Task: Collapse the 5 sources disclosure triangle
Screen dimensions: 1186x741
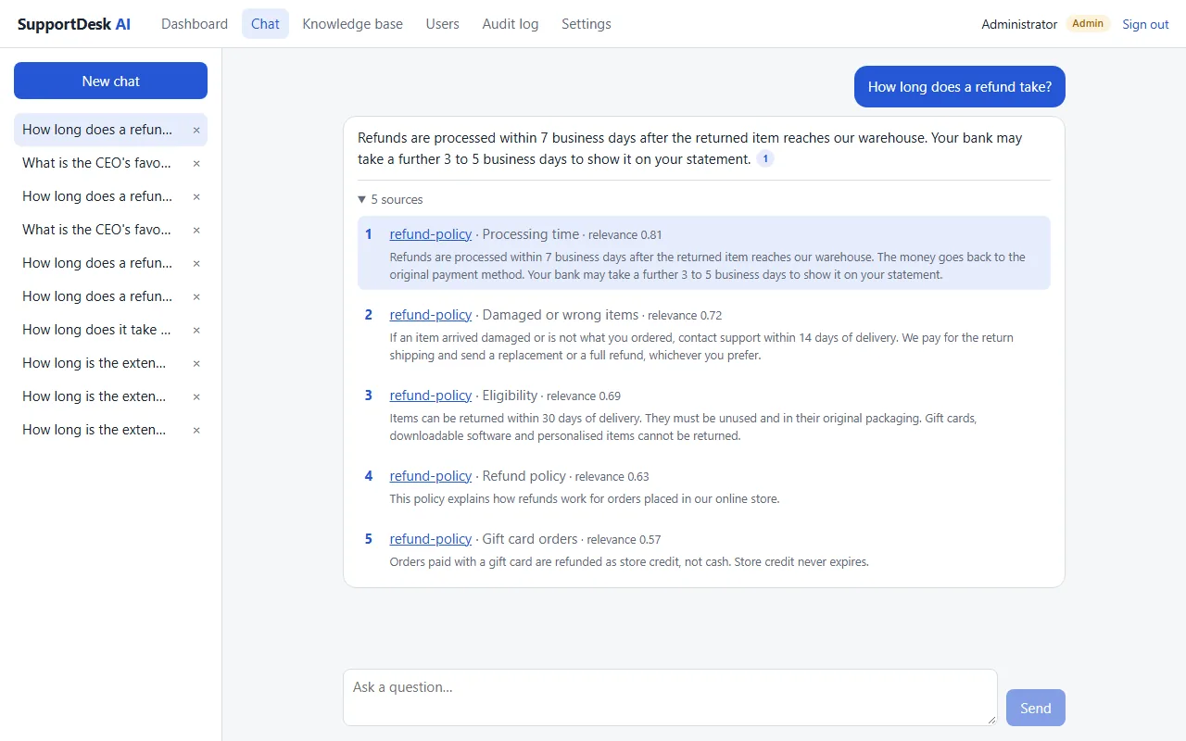Action: 362,199
